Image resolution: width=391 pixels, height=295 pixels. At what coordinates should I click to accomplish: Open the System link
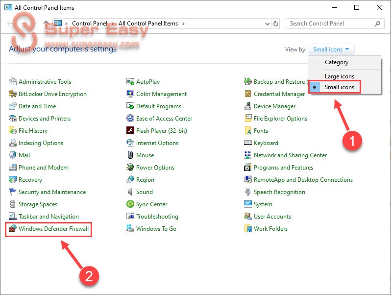[x=263, y=204]
